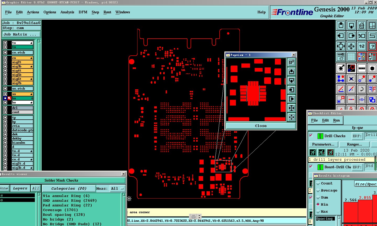Screen dimensions: 377x226
Task: Click the first running-man icon under Drill Checks
Action: tap(313, 152)
